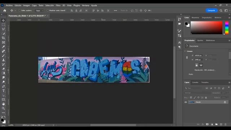This screenshot has height=130, width=231.
Task: Click the Home icon in options bar
Action: pyautogui.click(x=5, y=10)
